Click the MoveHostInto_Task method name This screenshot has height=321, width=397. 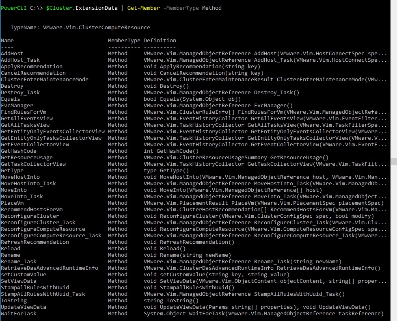click(28, 183)
